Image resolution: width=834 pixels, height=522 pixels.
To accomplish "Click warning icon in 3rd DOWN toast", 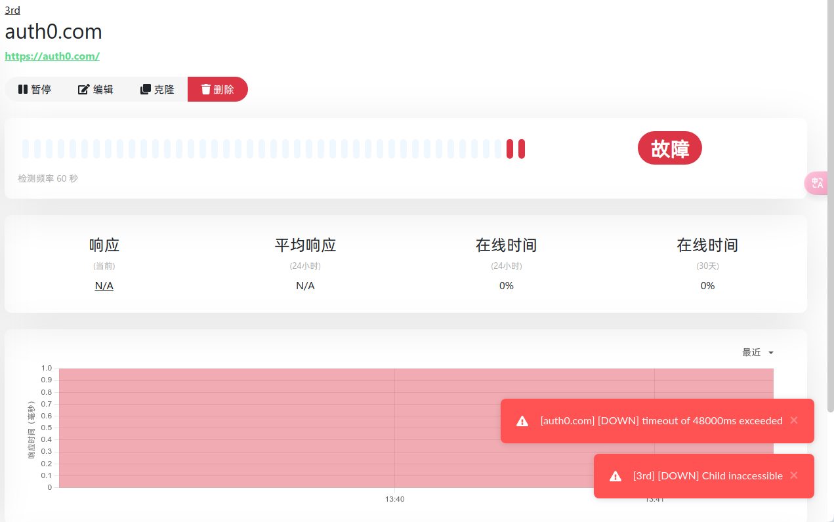I will [x=615, y=476].
